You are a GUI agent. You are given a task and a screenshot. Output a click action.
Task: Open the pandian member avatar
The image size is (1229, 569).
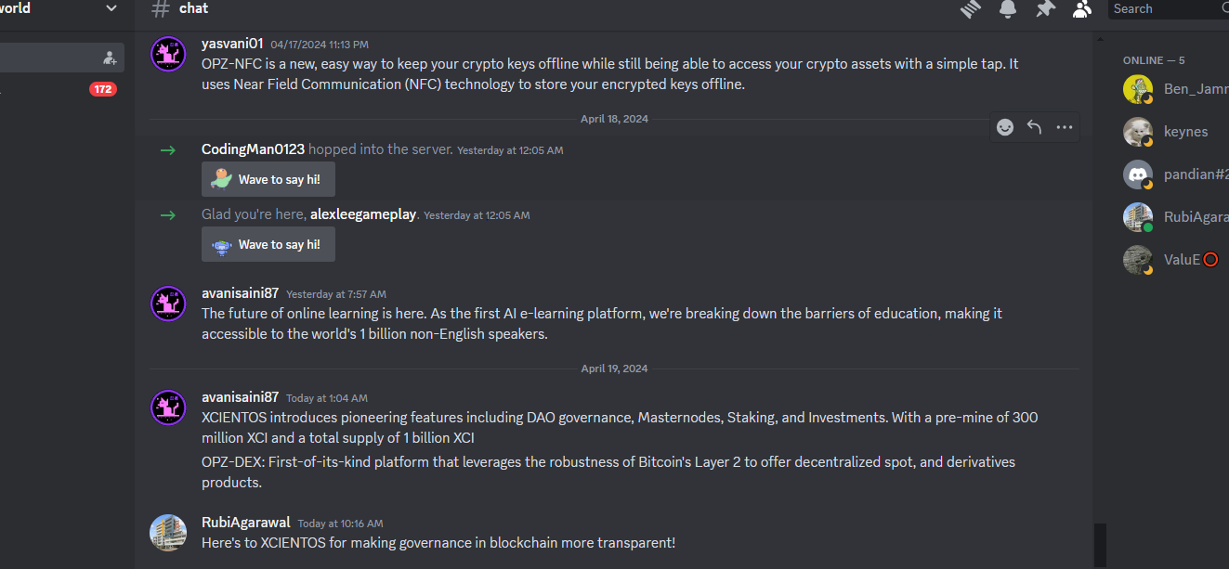1138,175
